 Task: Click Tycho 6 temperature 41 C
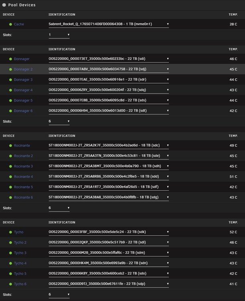pos(233,284)
